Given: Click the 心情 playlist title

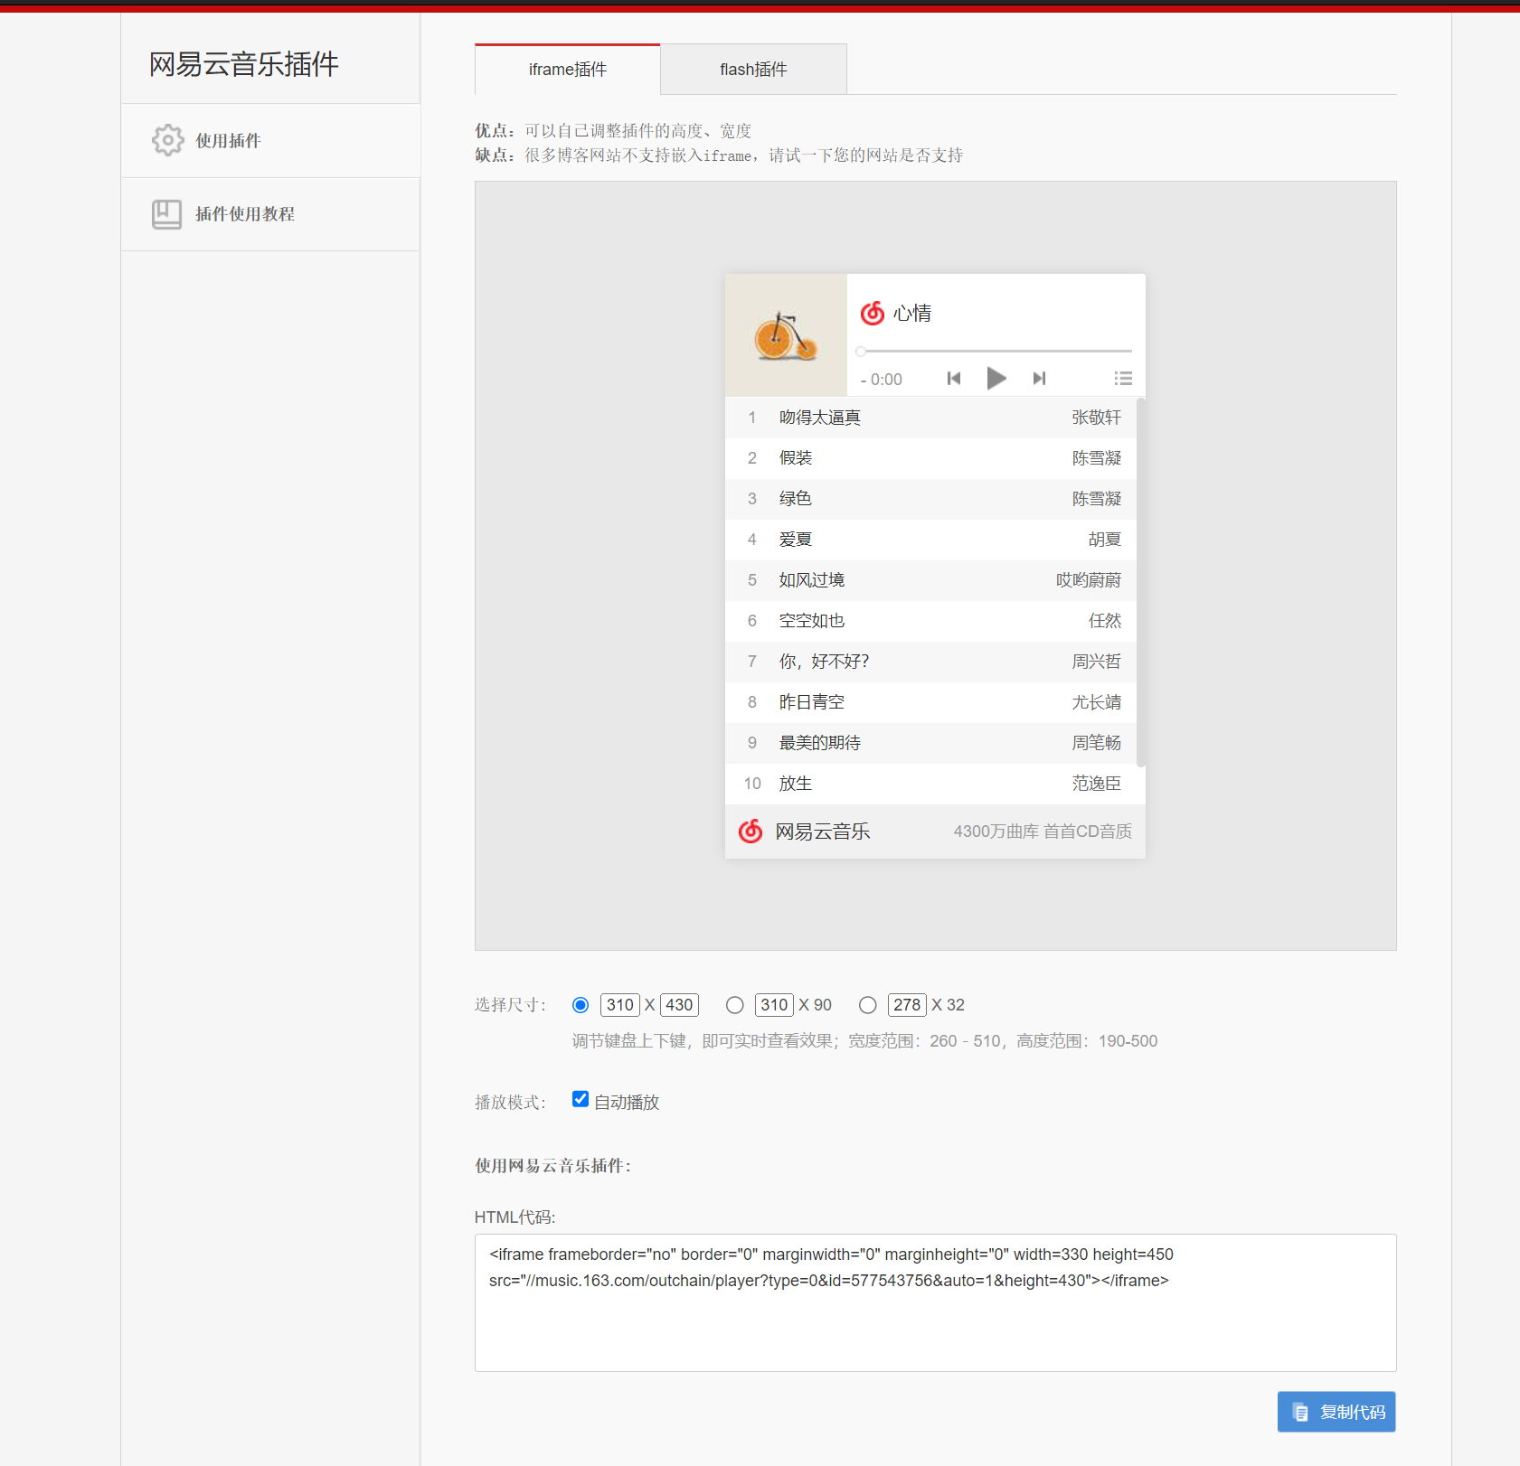Looking at the screenshot, I should coord(912,314).
